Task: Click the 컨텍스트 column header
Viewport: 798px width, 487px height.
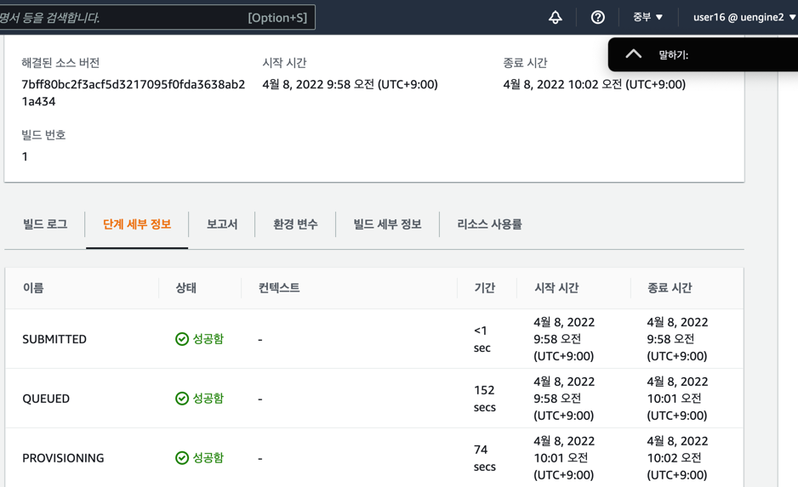Action: [x=279, y=288]
